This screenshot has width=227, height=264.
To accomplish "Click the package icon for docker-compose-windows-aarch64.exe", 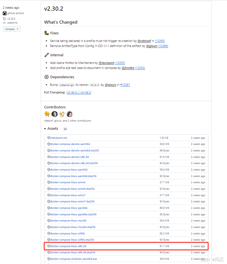I will [x=49, y=259].
